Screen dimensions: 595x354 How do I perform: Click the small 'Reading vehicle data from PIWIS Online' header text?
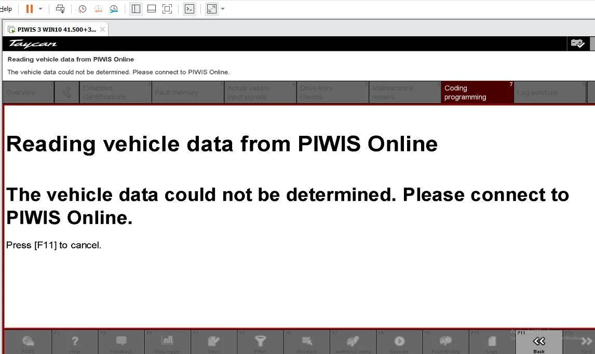point(71,60)
